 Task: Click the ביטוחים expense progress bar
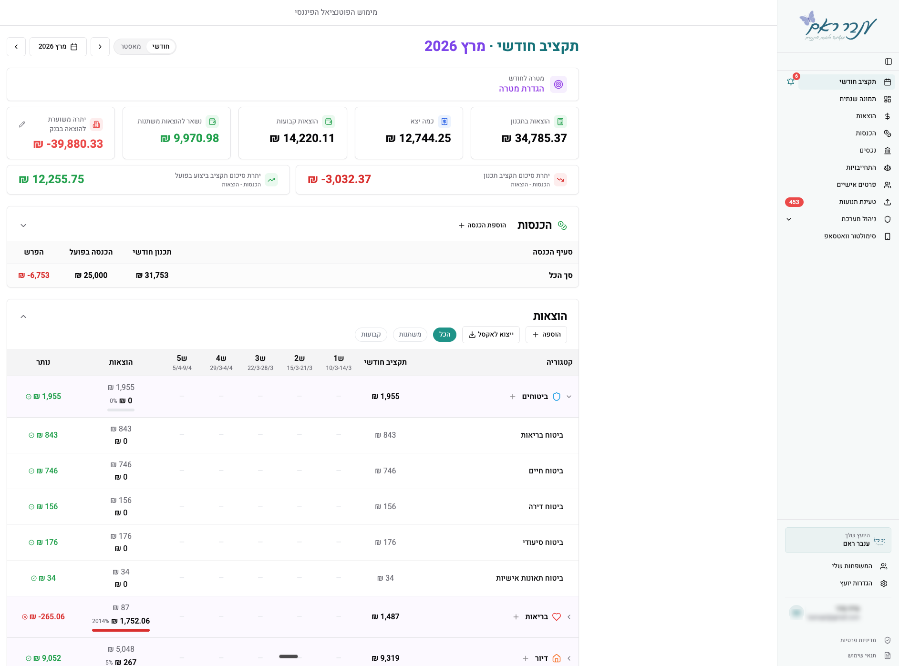tap(121, 410)
